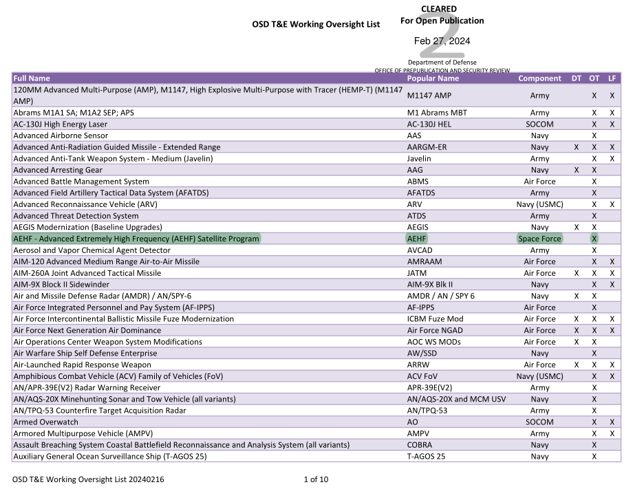Click the "AF-IPPS" popular name cell
Viewport: 633px width, 489px height.
[420, 307]
